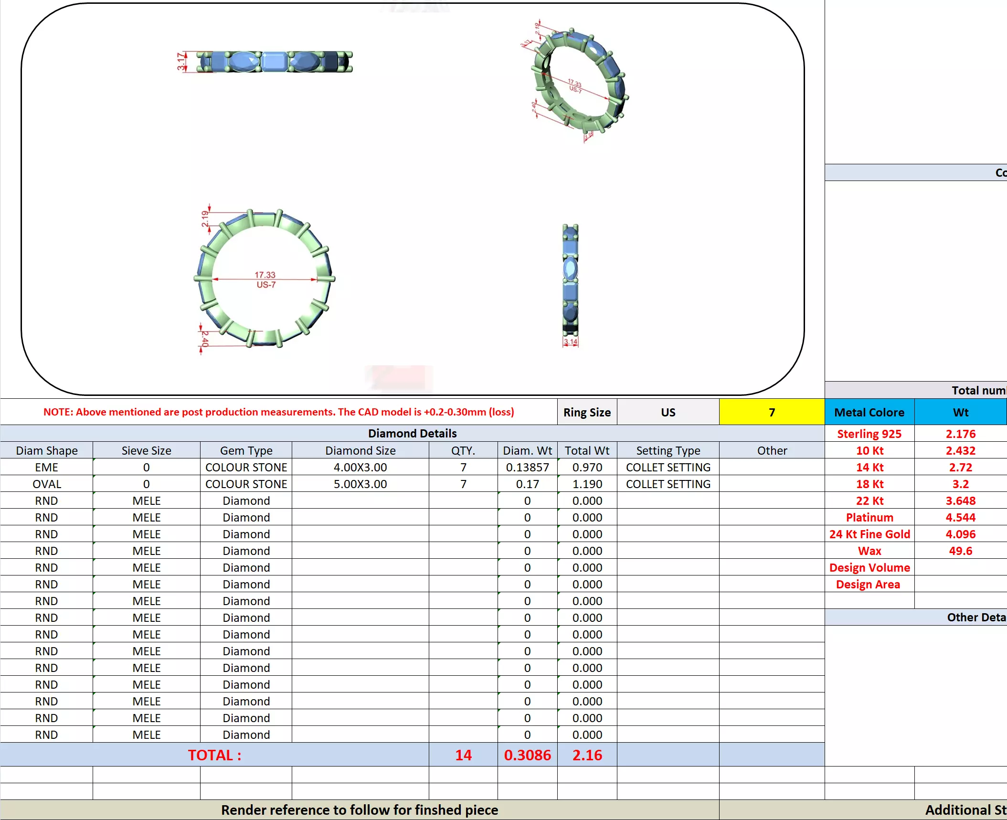The image size is (1007, 820).
Task: Click the 18 Kt metal label
Action: tap(869, 484)
